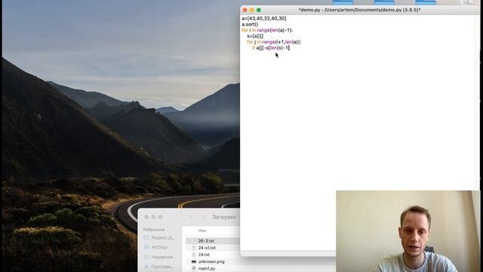
Task: Open Программы in Finder sidebar
Action: pos(163,267)
